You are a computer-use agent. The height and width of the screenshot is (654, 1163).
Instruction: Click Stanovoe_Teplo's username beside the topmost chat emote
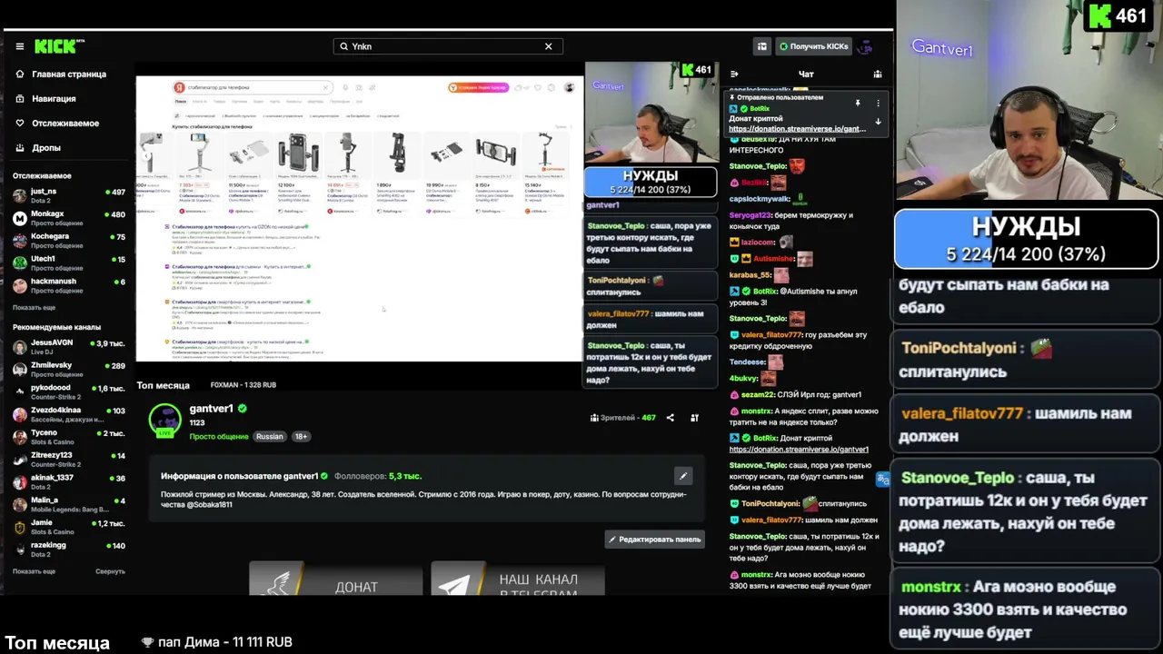758,166
